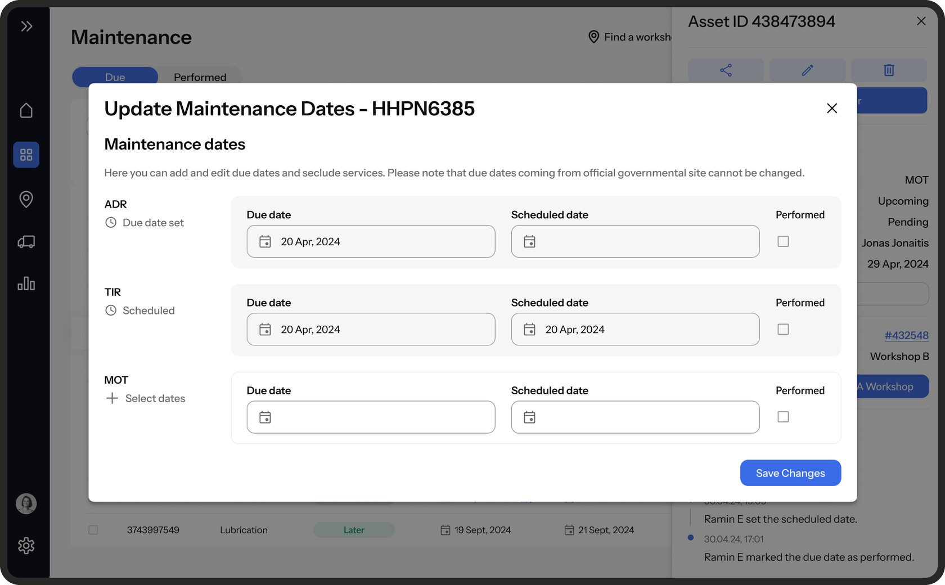This screenshot has height=585, width=945.
Task: Switch to the Performed tab
Action: click(200, 77)
